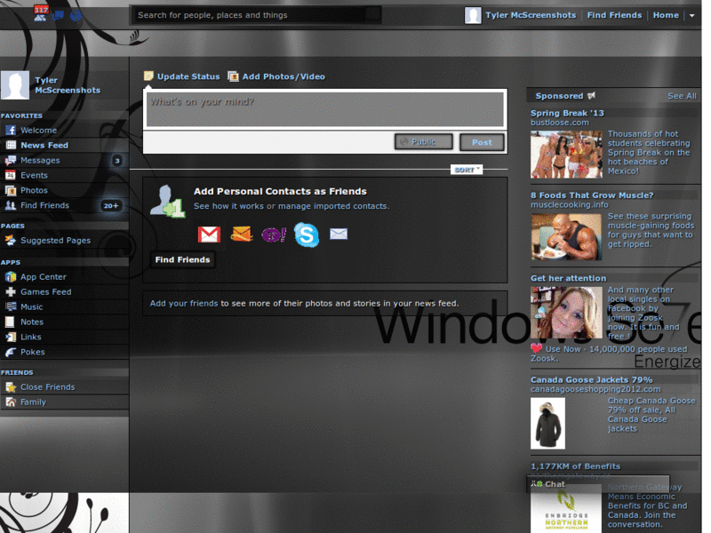Click the Gmail contact import icon
The image size is (711, 533).
[x=209, y=235]
